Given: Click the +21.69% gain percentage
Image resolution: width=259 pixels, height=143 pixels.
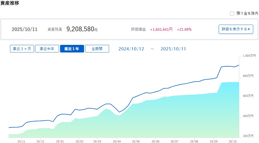Looking at the screenshot, I should click(184, 29).
